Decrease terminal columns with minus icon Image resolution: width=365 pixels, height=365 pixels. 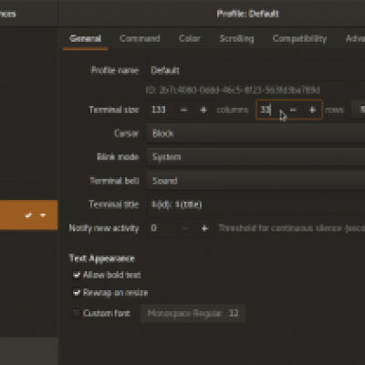pos(183,109)
